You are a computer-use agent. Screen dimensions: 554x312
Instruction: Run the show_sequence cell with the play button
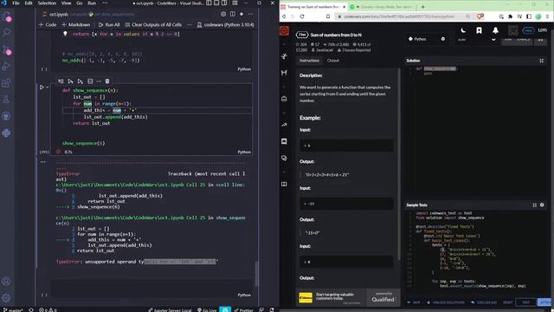click(x=42, y=87)
